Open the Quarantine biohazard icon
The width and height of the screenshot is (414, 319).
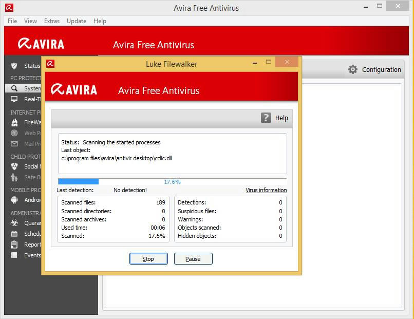[14, 223]
